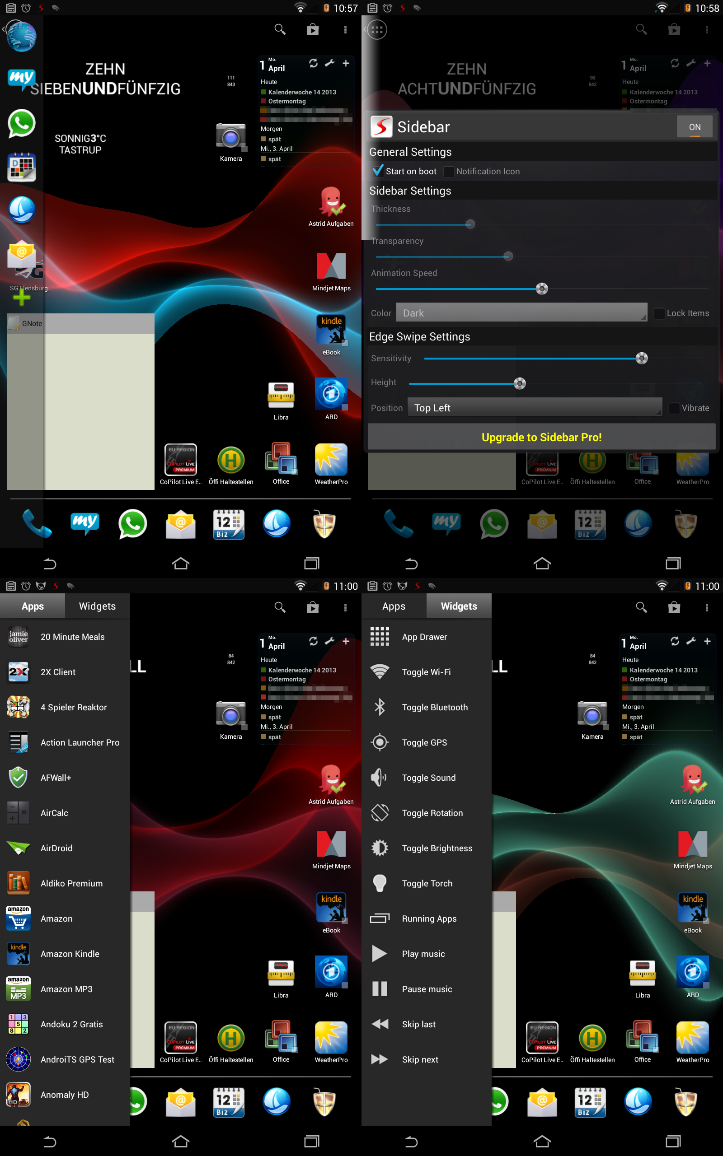723x1156 pixels.
Task: Adjust Thickness slider handle
Action: coord(470,224)
